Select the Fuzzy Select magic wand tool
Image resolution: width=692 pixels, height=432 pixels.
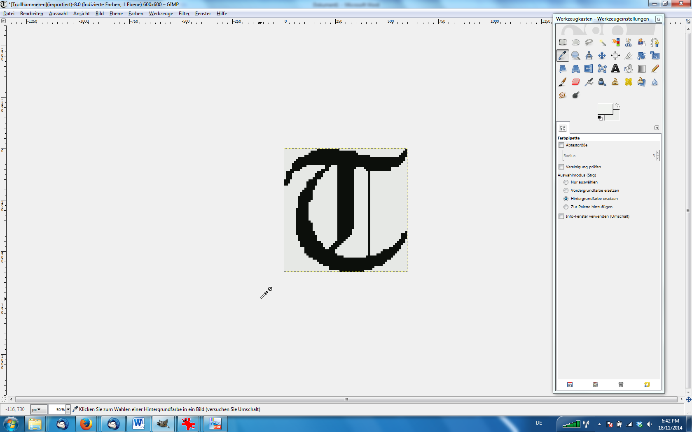[602, 42]
